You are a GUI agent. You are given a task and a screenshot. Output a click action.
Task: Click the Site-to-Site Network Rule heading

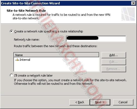point(26,11)
